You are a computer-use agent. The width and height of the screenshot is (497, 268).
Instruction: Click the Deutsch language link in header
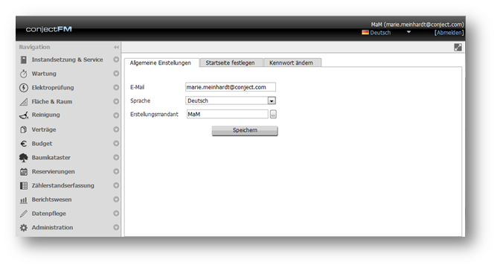pyautogui.click(x=380, y=33)
